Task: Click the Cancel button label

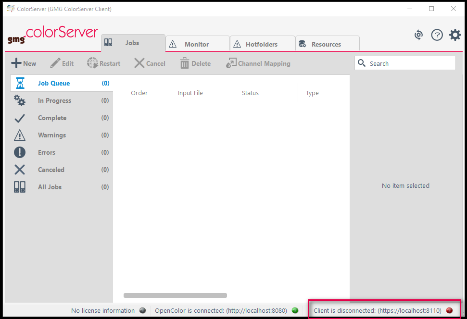Action: pos(155,63)
